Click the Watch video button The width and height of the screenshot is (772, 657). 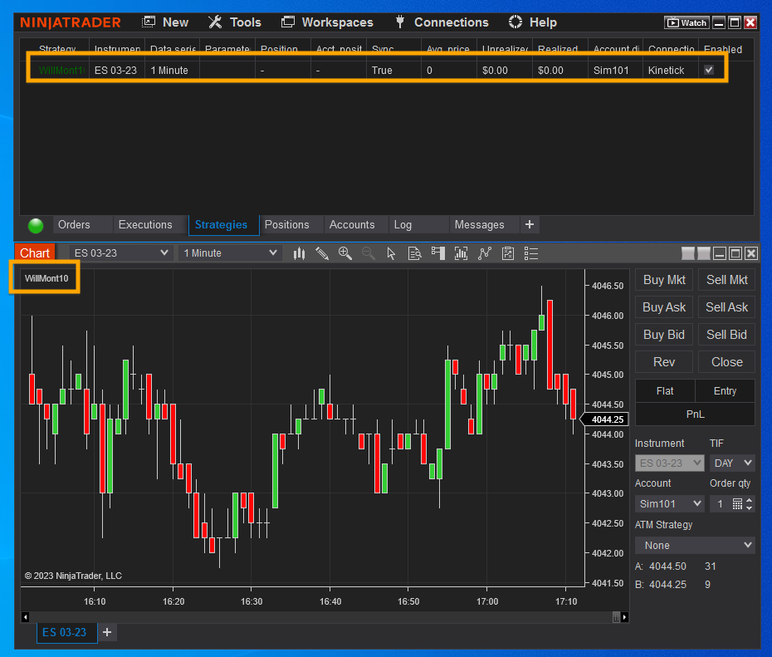tap(686, 22)
